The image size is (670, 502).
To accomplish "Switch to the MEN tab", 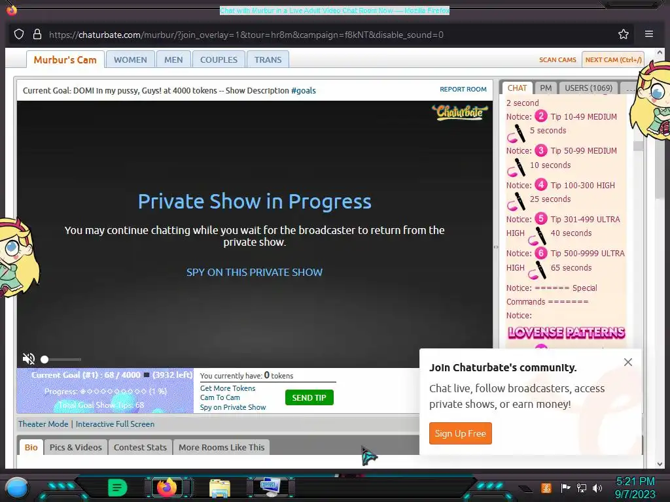I will pos(173,59).
